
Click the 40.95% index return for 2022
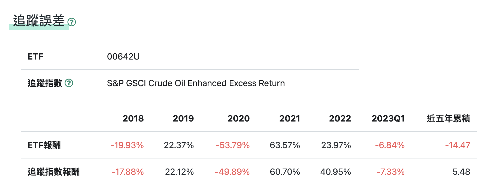click(x=335, y=172)
